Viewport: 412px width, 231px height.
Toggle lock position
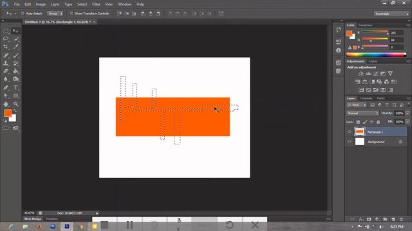pyautogui.click(x=371, y=122)
